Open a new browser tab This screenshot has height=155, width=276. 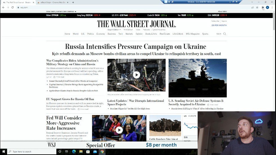73,3
